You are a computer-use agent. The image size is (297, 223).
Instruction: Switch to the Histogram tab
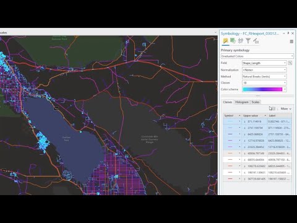pos(242,102)
